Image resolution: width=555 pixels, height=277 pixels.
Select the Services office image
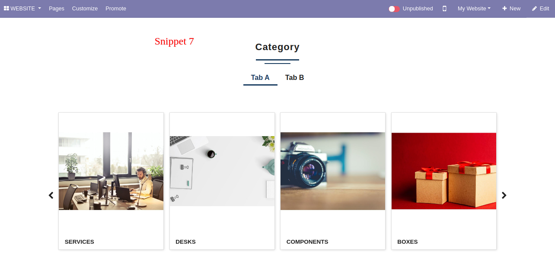111,171
